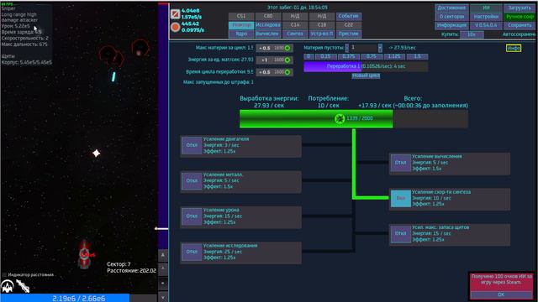Viewport: 538px width, 302px height.
Task: Open the C80 tab
Action: [268, 16]
